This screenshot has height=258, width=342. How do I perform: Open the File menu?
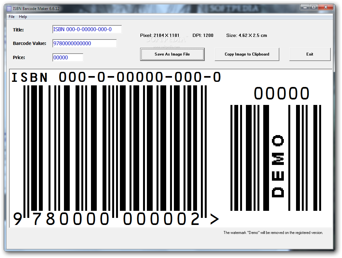click(12, 17)
